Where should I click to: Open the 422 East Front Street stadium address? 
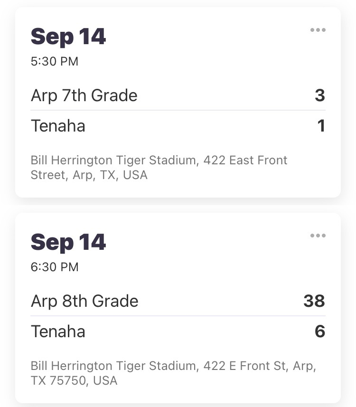tap(159, 160)
